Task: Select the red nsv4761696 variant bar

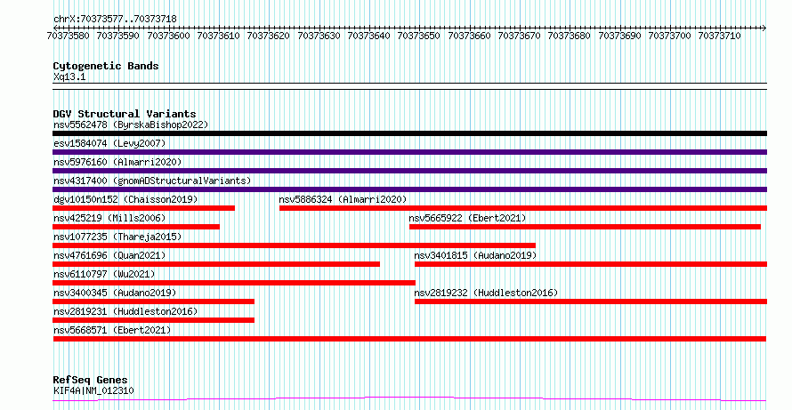Action: click(216, 264)
